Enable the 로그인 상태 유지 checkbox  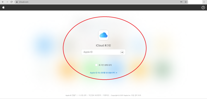pos(96,65)
